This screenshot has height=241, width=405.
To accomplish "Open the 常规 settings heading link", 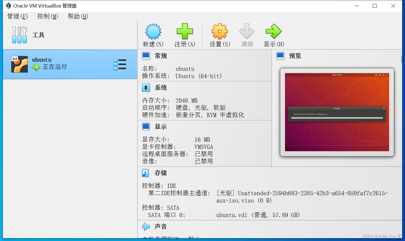I will (x=161, y=56).
